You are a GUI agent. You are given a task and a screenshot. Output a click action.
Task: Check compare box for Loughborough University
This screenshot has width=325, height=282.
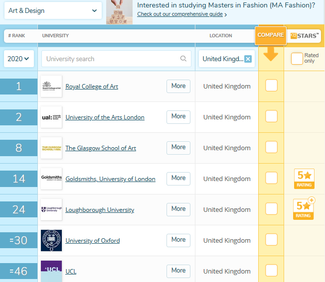pos(271,208)
